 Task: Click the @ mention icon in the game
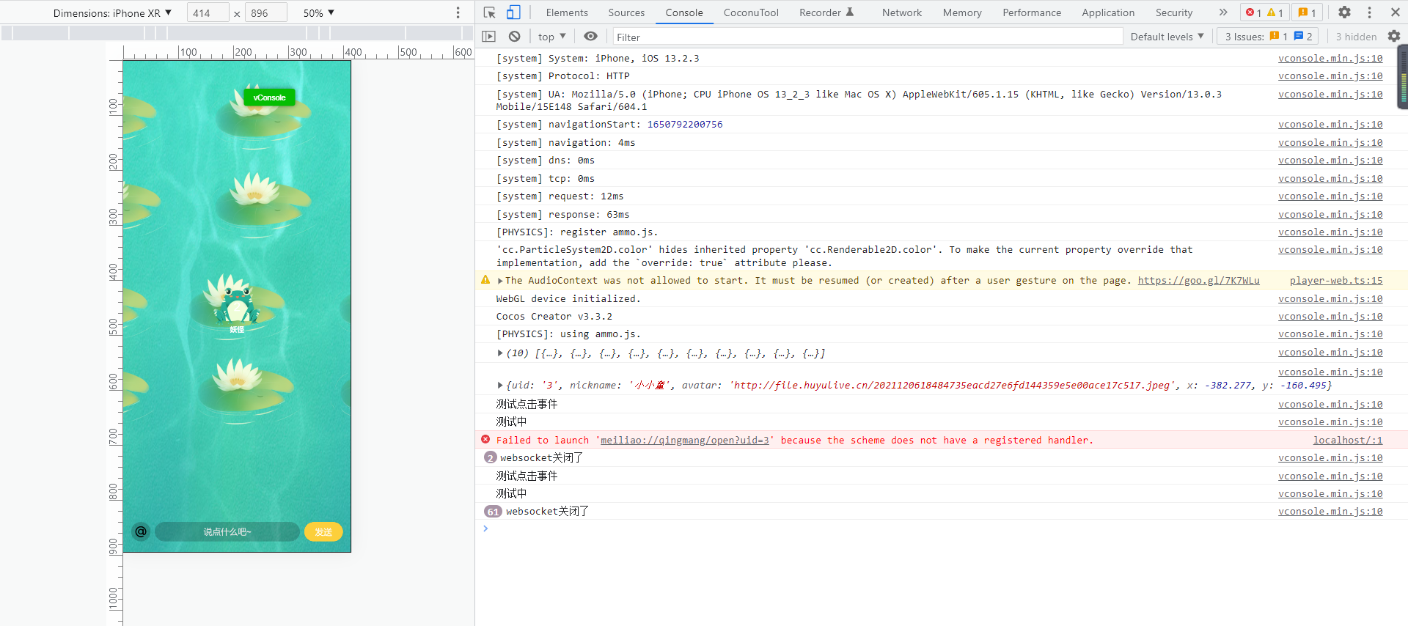coord(141,531)
